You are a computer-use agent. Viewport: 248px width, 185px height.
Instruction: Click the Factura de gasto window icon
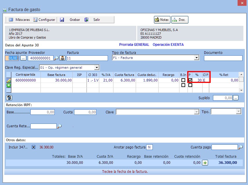[x=5, y=10]
